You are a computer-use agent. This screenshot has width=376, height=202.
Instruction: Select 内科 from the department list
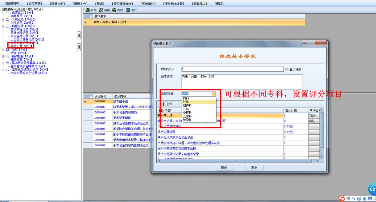199,98
